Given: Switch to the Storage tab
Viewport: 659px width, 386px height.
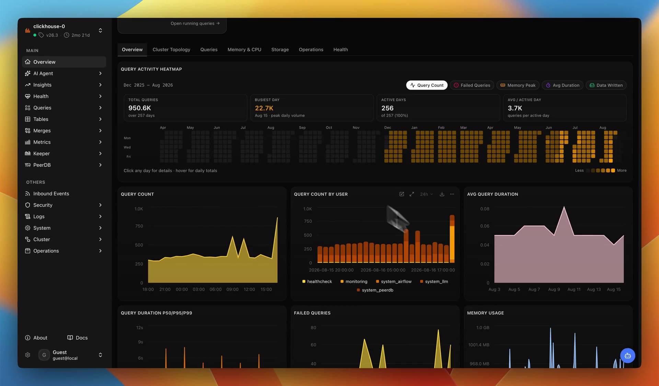Looking at the screenshot, I should coord(280,49).
